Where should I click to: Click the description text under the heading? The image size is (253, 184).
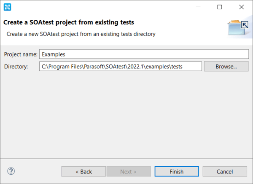click(81, 34)
